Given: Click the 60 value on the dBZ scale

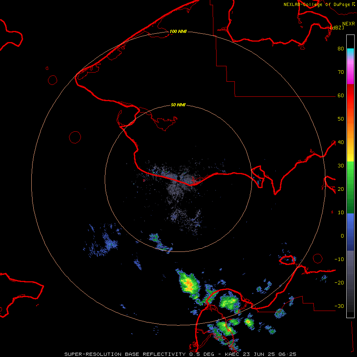Looking at the screenshot, I should point(341,95).
